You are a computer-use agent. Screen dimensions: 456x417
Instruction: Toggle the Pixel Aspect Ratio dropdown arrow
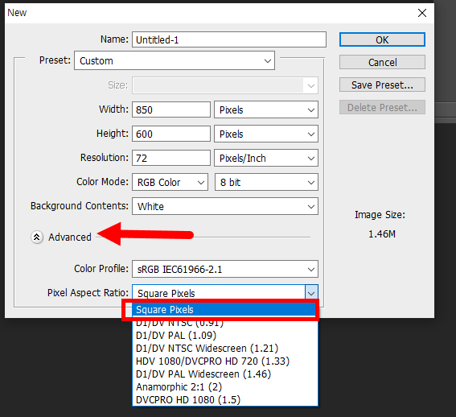(311, 293)
